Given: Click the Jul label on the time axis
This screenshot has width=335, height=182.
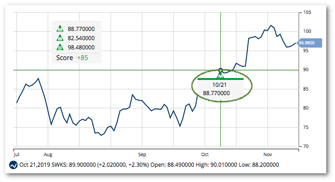Looking at the screenshot, I should click(17, 154).
